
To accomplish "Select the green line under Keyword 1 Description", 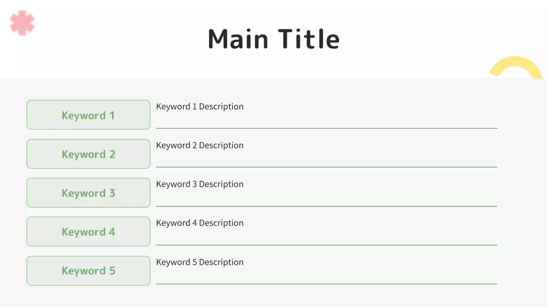I will click(x=326, y=128).
